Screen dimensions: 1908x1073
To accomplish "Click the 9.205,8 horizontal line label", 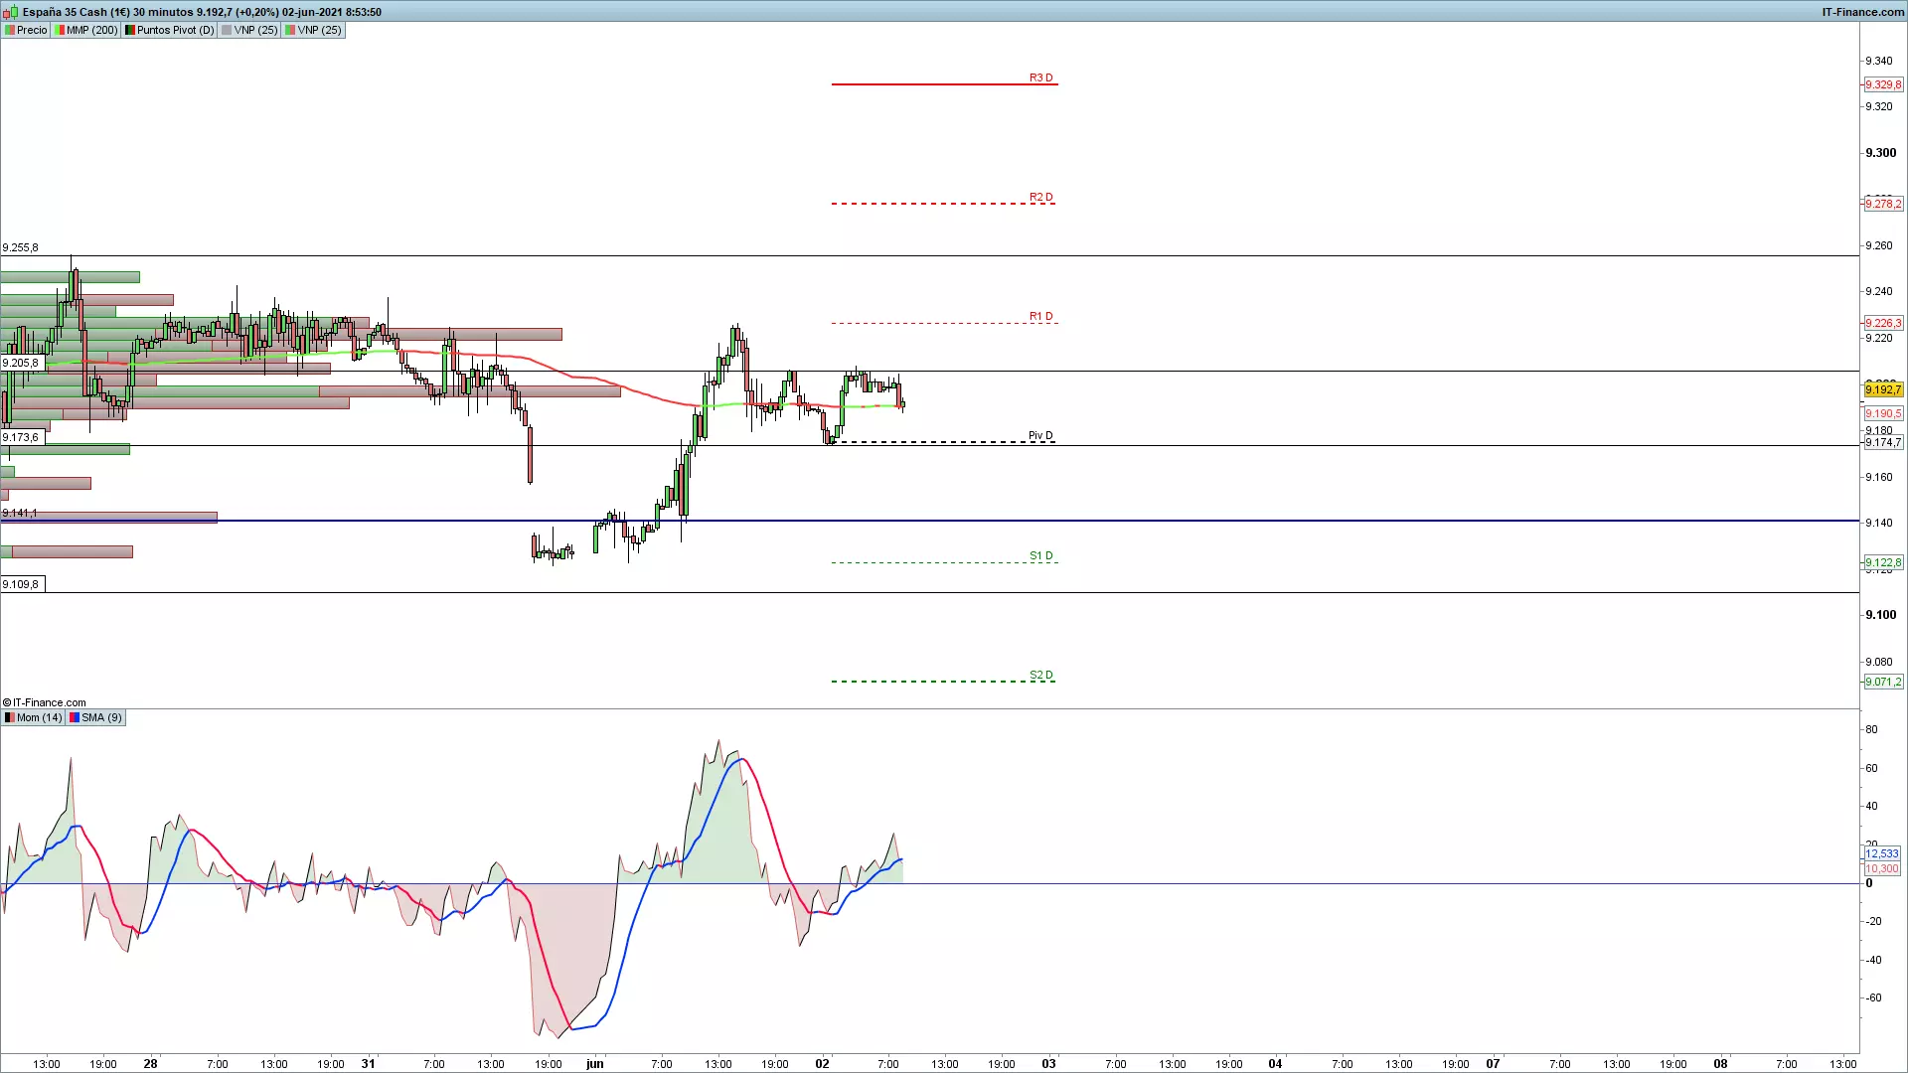I will tap(21, 363).
